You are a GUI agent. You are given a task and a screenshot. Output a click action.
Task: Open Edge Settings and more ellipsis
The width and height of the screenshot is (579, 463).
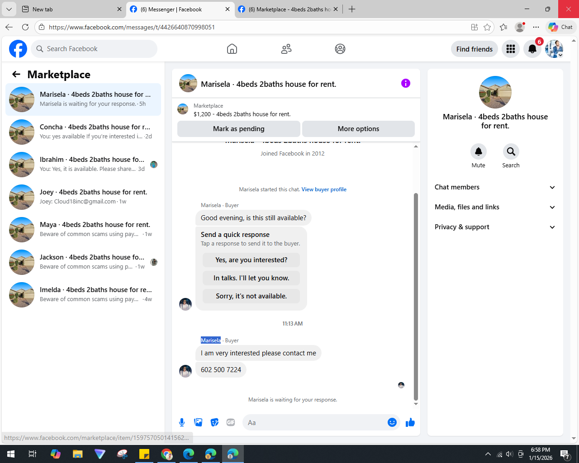click(x=536, y=27)
